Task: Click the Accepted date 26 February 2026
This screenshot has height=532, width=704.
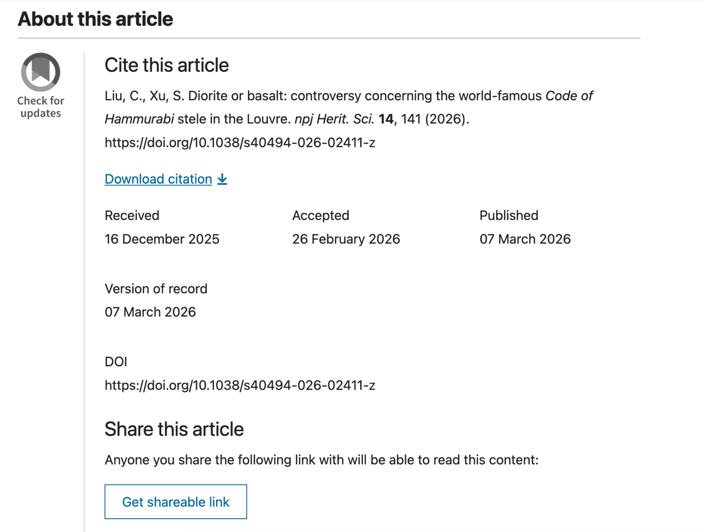Action: [346, 239]
